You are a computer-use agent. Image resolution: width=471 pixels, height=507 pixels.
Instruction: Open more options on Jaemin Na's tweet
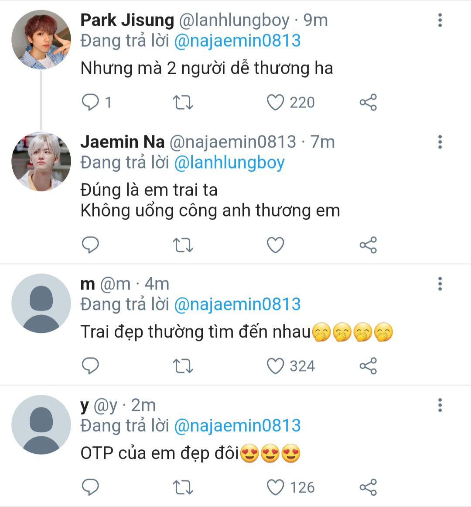click(440, 141)
